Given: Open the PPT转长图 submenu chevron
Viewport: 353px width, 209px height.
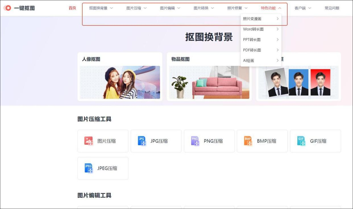Looking at the screenshot, I should point(278,39).
